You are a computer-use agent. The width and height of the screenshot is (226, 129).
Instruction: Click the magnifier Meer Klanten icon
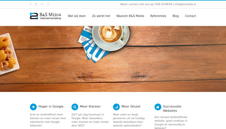[75, 107]
